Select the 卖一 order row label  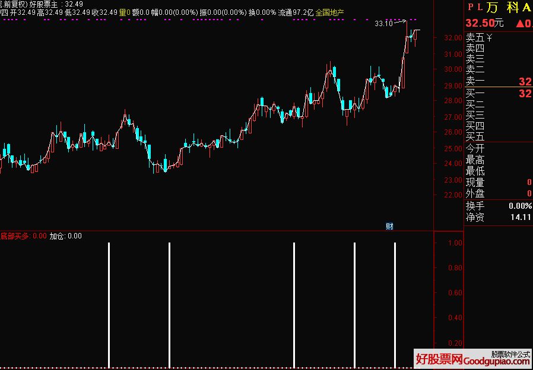[475, 81]
